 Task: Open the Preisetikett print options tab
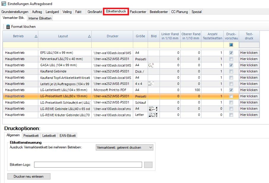click(x=31, y=136)
